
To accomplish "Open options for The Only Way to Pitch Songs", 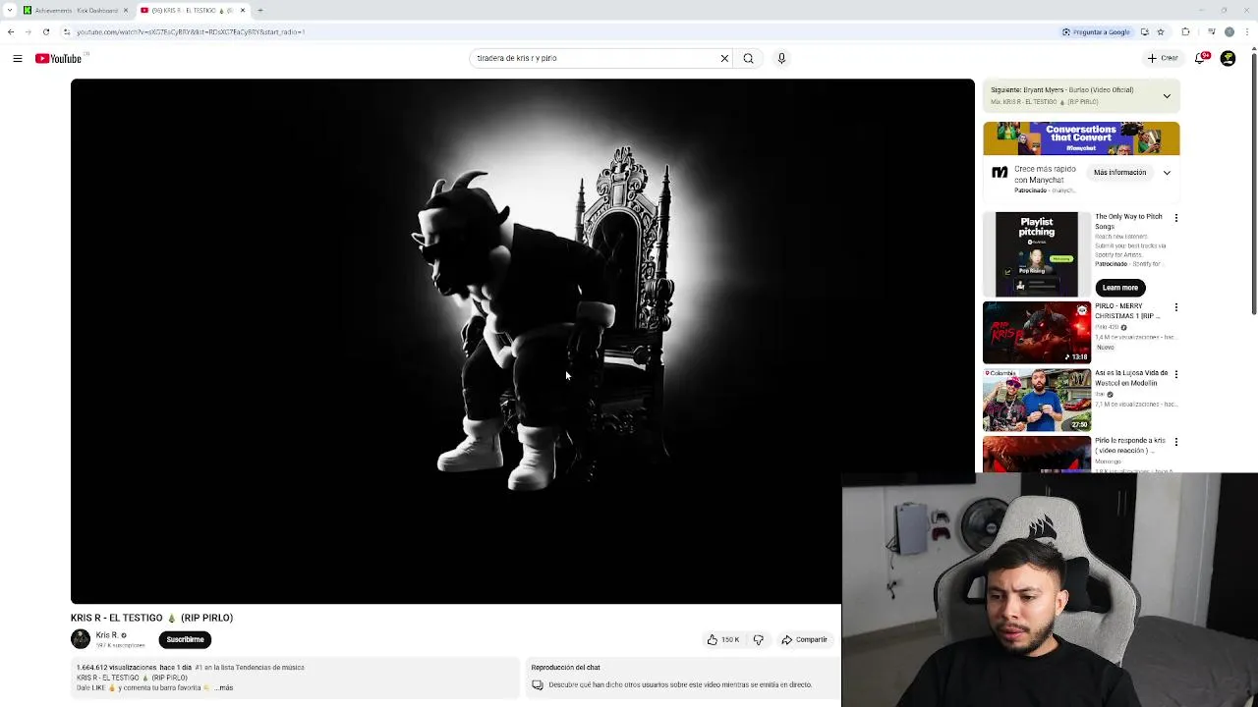I will (x=1176, y=218).
